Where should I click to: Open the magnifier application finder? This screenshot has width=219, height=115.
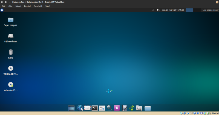110,108
